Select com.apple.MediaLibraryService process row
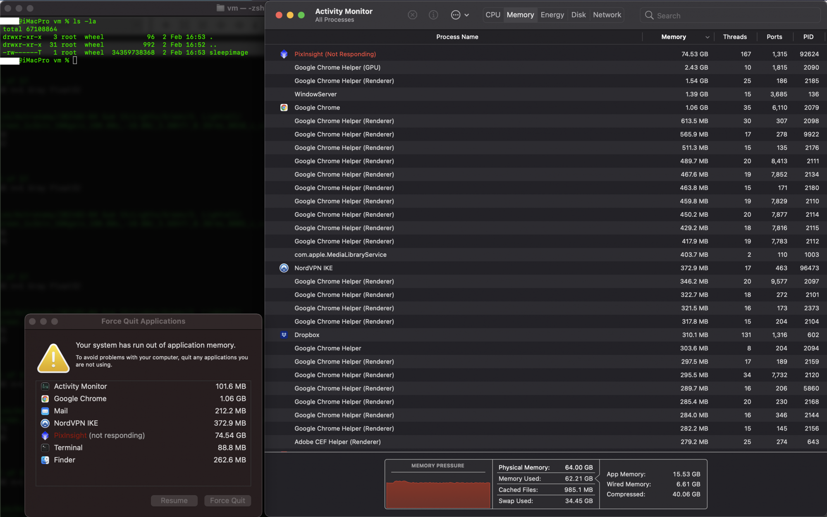827x517 pixels. 546,255
